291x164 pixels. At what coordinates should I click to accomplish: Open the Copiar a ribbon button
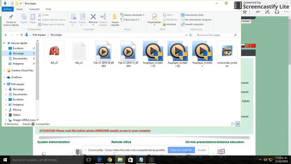(x=82, y=20)
